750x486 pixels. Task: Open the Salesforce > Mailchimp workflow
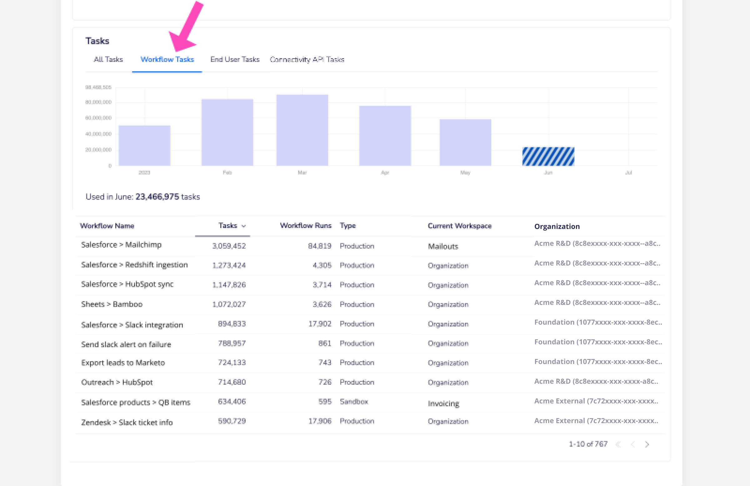pos(121,245)
